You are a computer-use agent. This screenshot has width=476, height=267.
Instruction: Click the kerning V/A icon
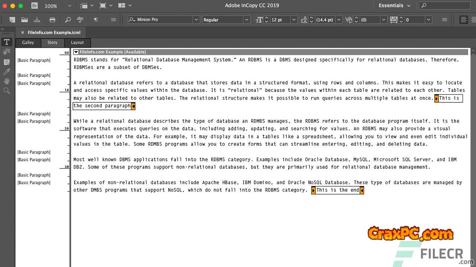[x=349, y=20]
